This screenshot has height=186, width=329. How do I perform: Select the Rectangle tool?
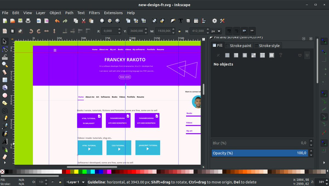click(4, 80)
